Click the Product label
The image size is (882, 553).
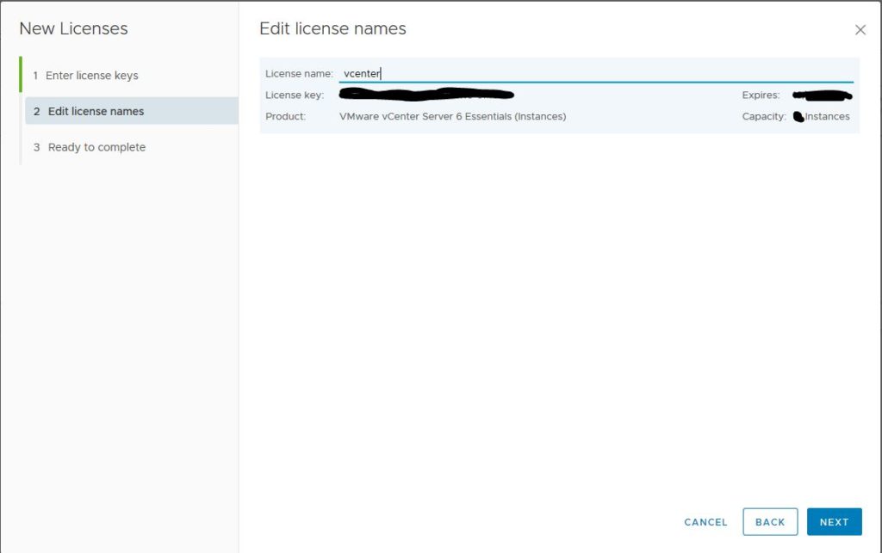coord(286,117)
